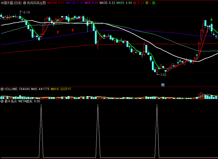Open the VOLUME indicator dropdown arrow
The height and width of the screenshot is (159, 218).
tap(2, 89)
